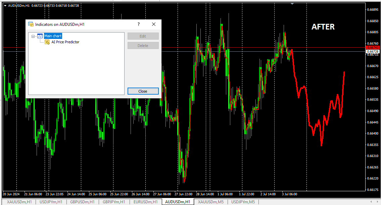Viewport: 381px width, 205px height.
Task: Switch to the USDJPYm,M5 chart tab
Action: point(243,202)
